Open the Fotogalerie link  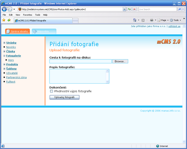pos(13,56)
